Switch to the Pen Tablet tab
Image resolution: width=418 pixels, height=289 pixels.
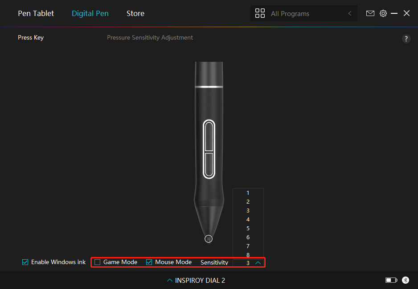pyautogui.click(x=36, y=13)
